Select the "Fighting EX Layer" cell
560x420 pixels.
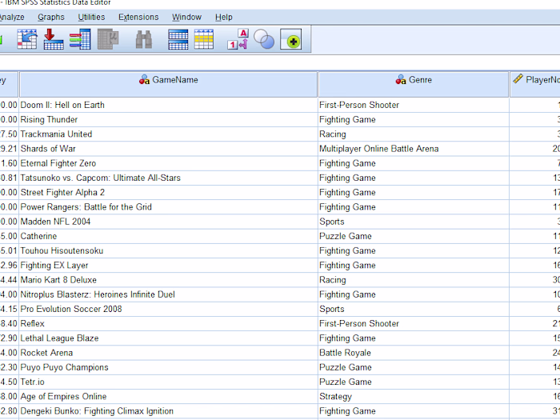pos(168,266)
